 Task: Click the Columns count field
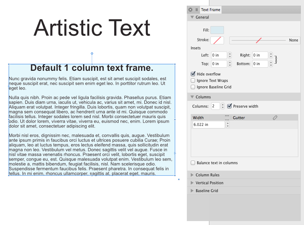click(x=215, y=106)
